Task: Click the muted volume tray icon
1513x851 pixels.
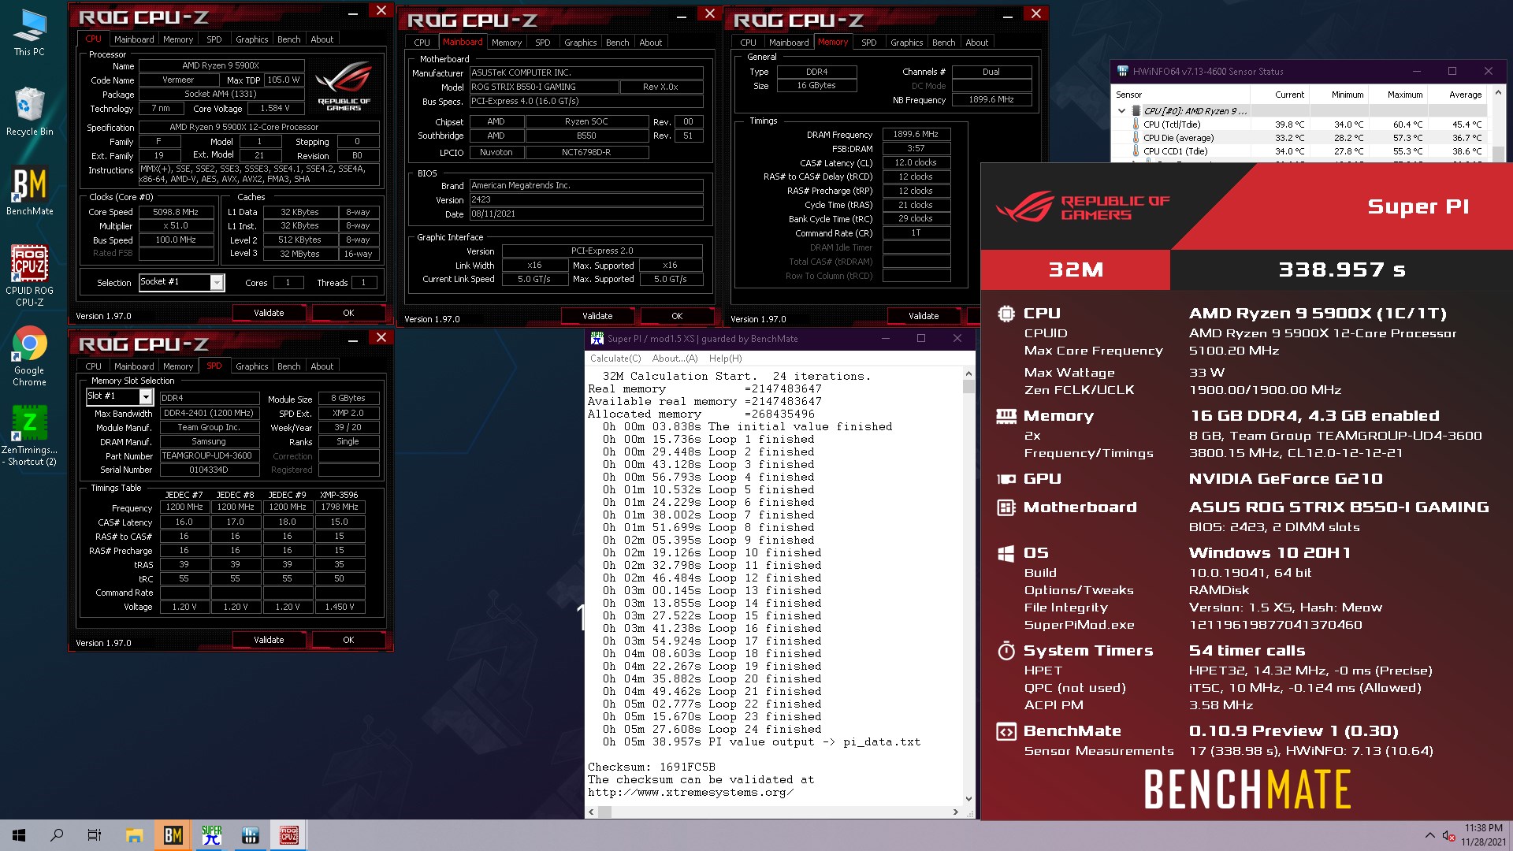Action: click(x=1448, y=835)
